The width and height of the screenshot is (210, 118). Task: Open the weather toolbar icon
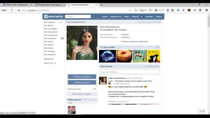[x=142, y=10]
